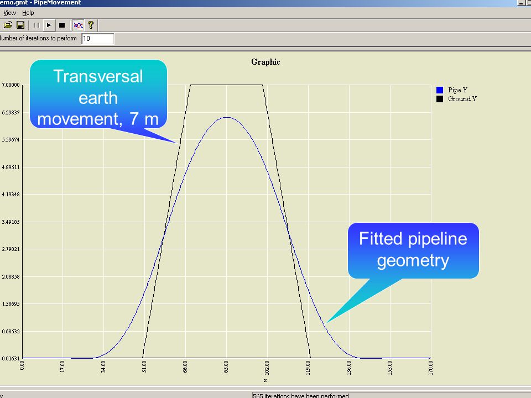Click the y-axis value 5.59674

coord(11,139)
